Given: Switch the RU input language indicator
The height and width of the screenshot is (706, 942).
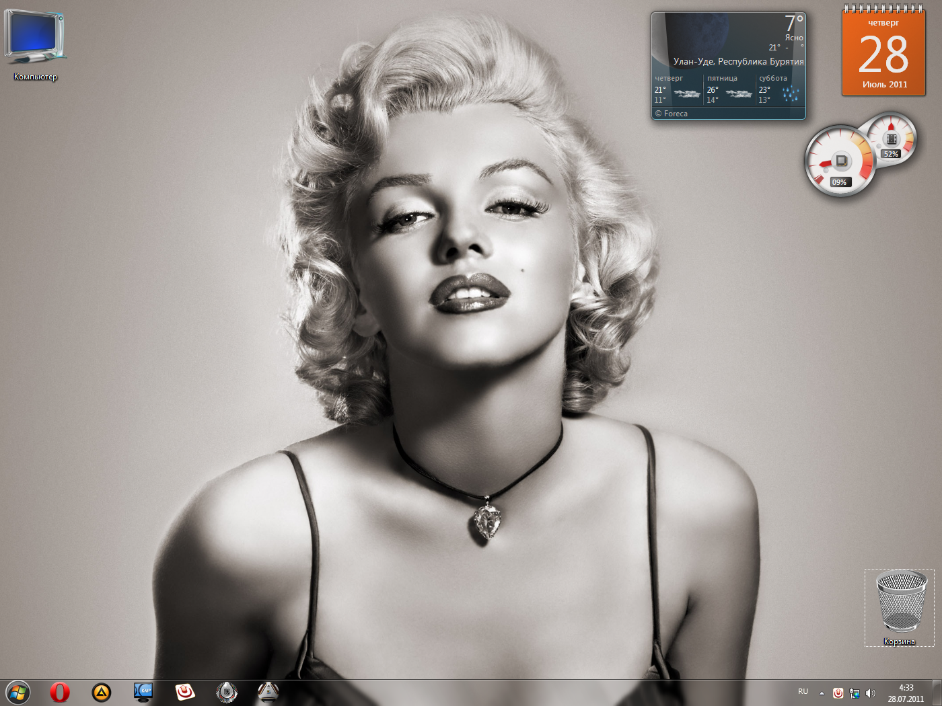Looking at the screenshot, I should tap(803, 692).
